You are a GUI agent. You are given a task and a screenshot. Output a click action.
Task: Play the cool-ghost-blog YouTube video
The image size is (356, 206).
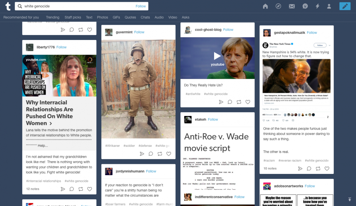point(217,56)
